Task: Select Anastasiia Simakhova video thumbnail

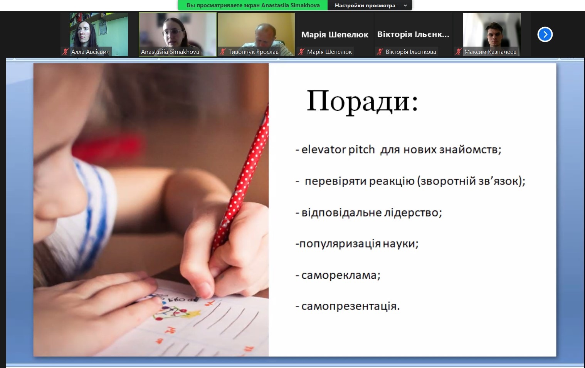Action: click(178, 34)
